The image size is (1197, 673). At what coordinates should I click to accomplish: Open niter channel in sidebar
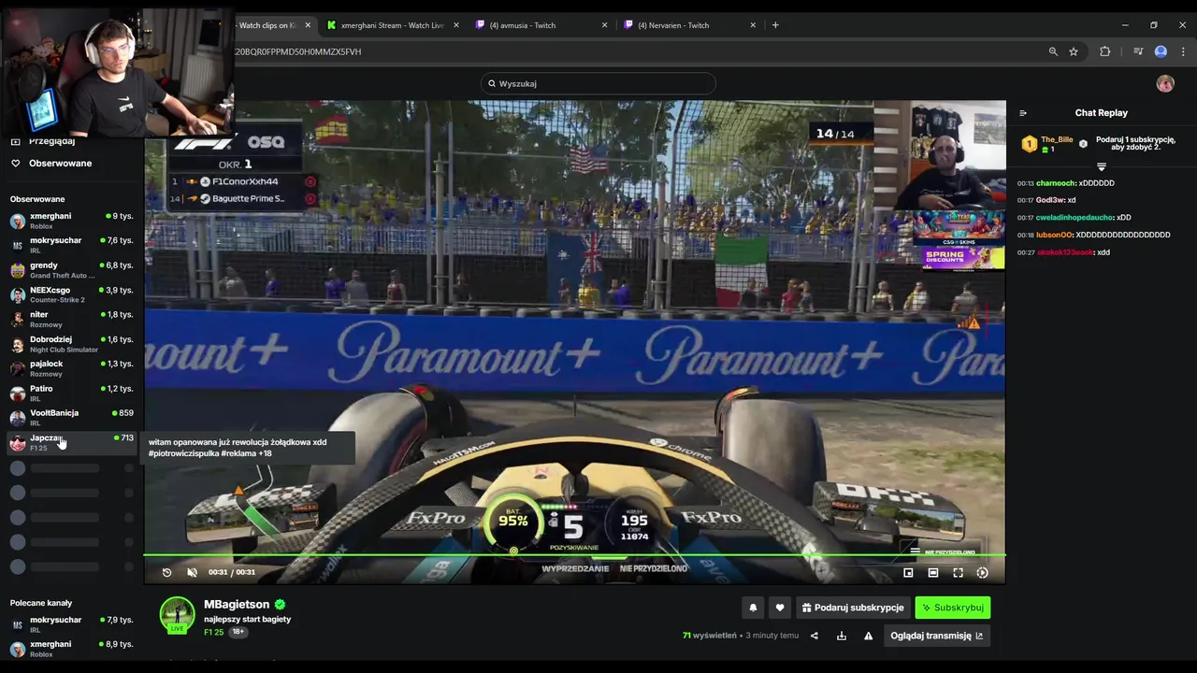72,319
